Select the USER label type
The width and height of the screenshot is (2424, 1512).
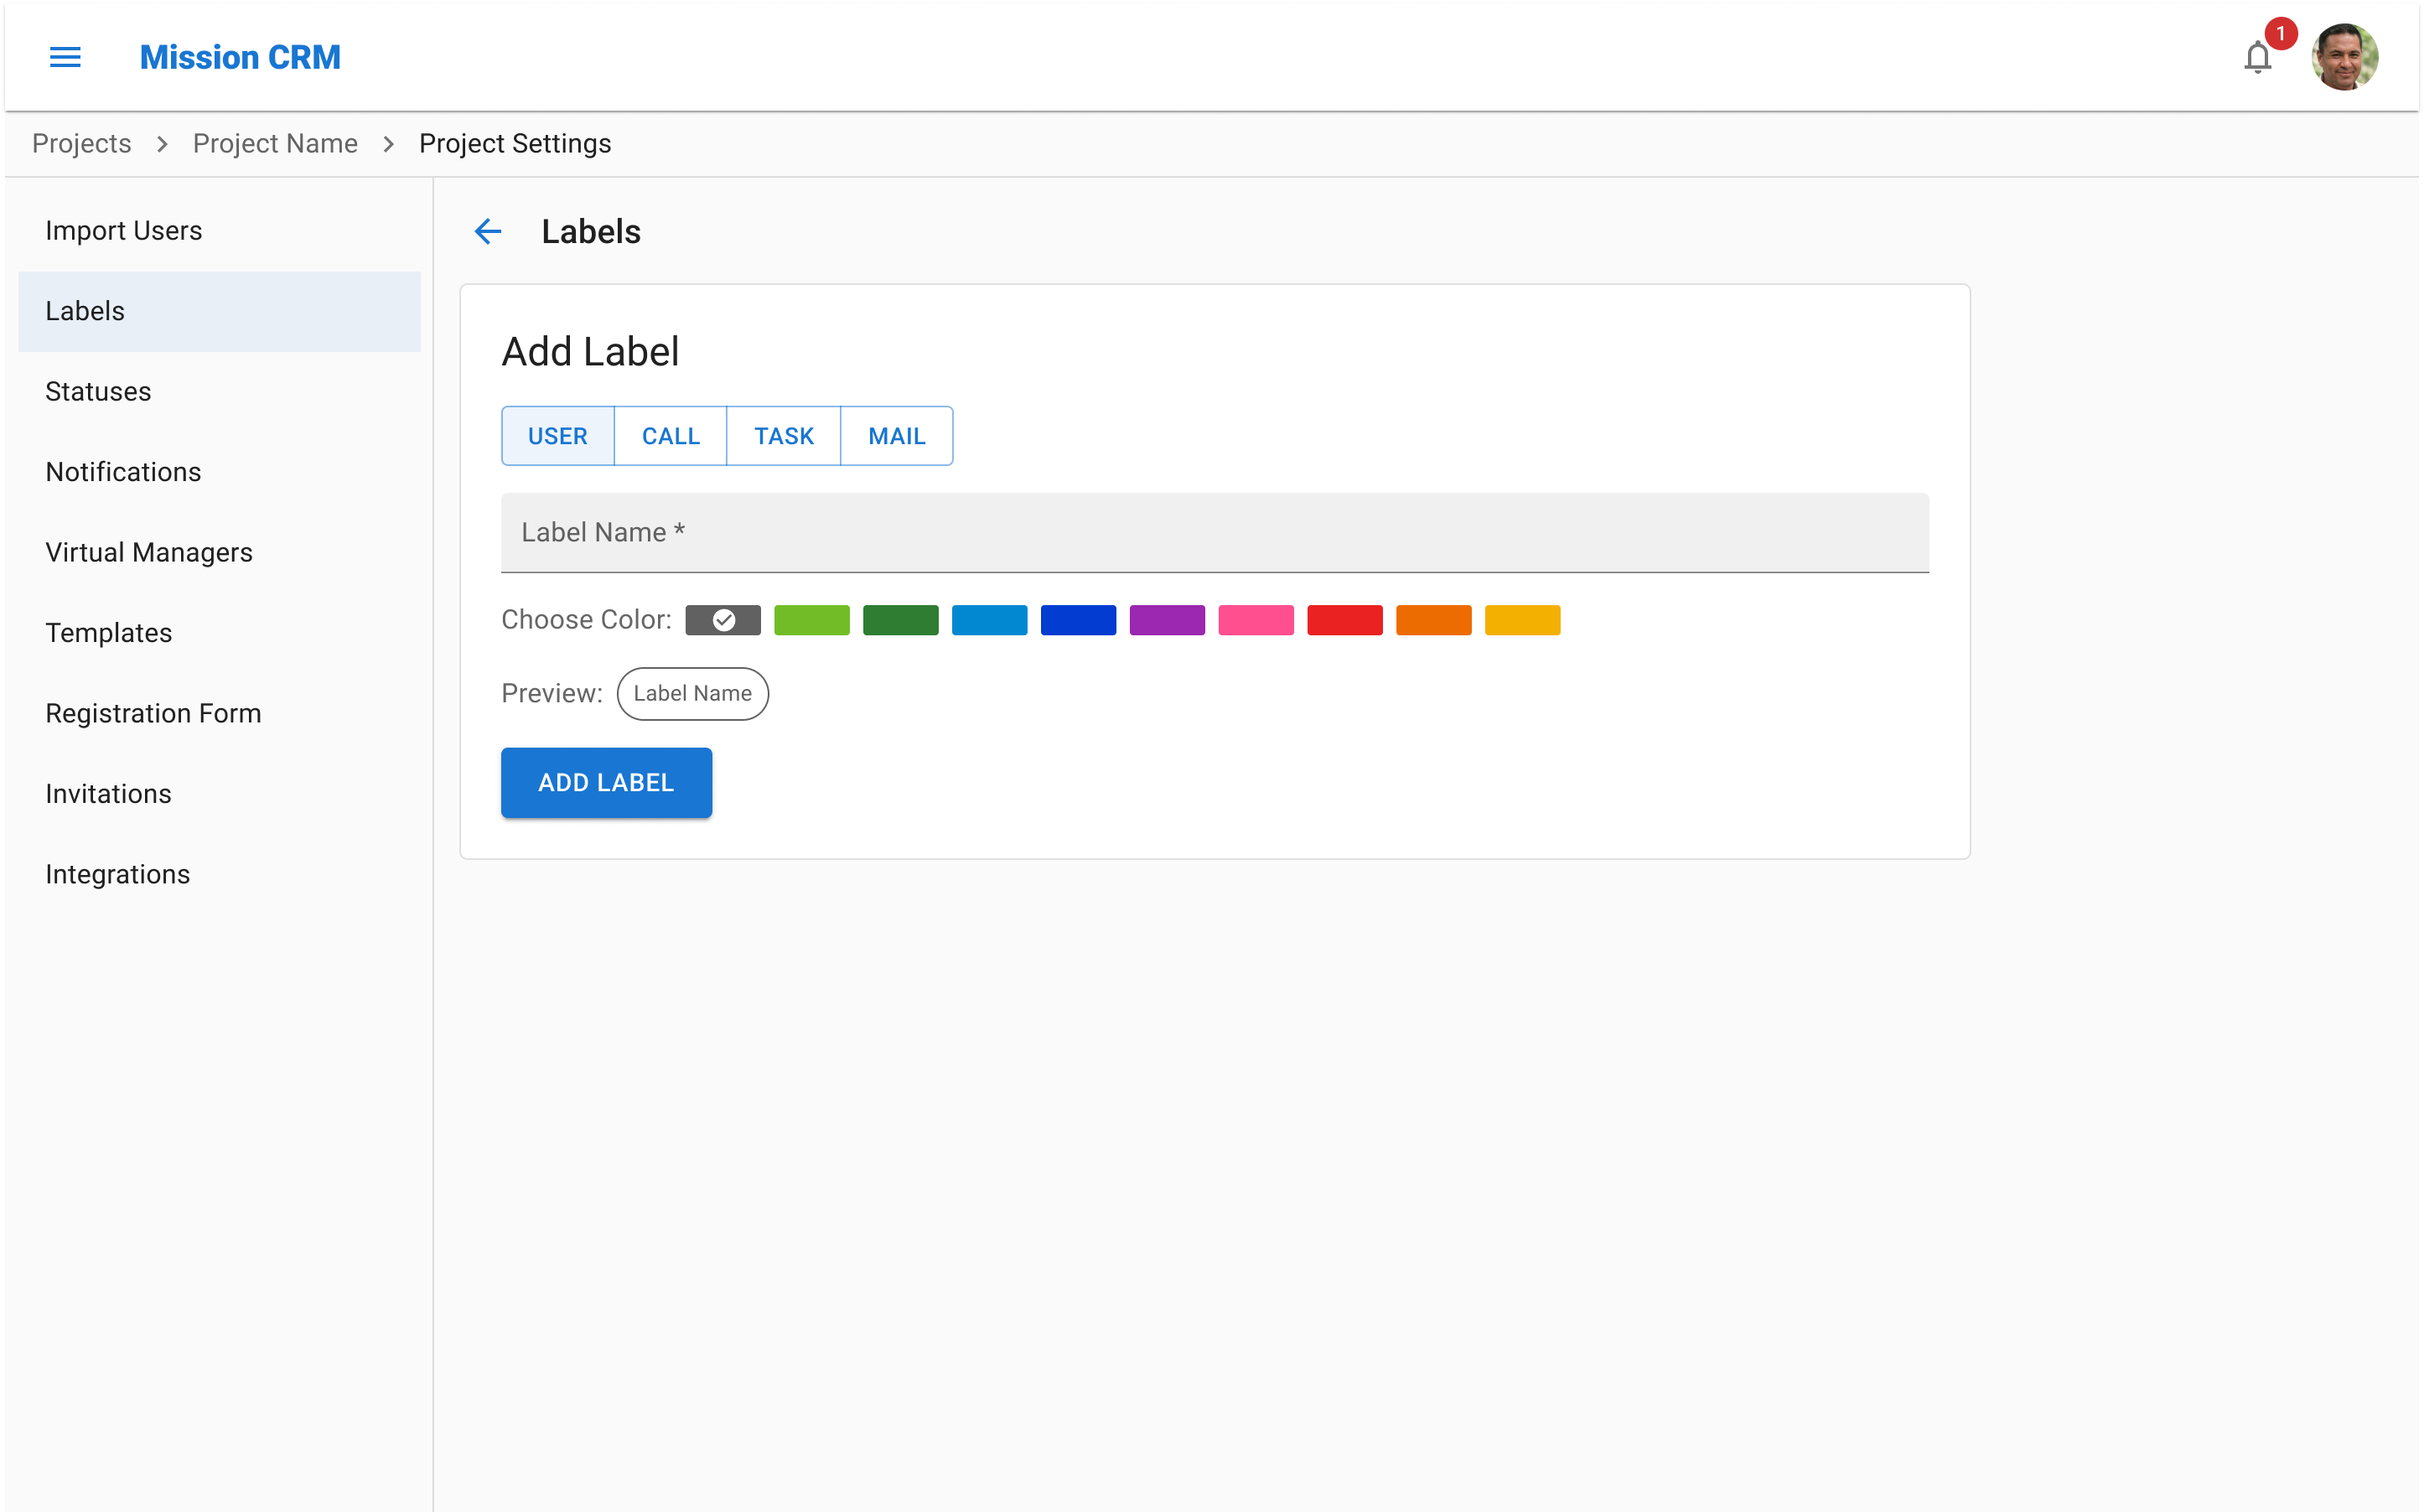coord(558,436)
